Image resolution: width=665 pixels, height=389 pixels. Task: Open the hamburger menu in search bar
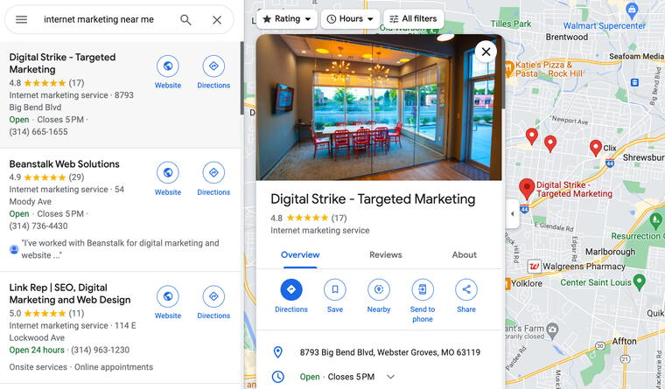click(22, 19)
